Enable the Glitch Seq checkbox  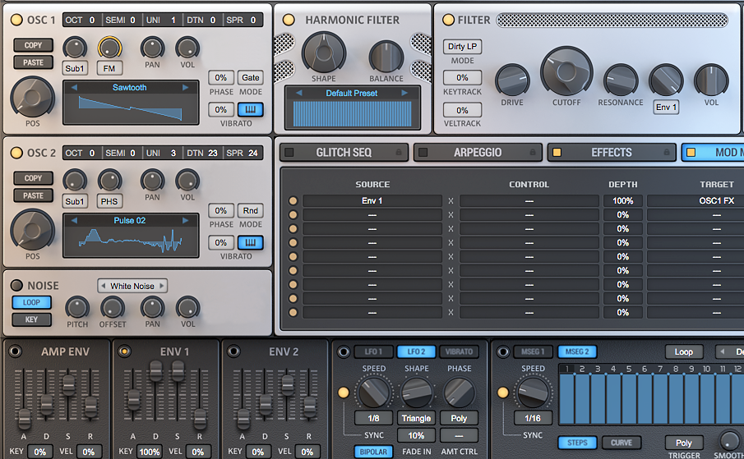pyautogui.click(x=289, y=153)
